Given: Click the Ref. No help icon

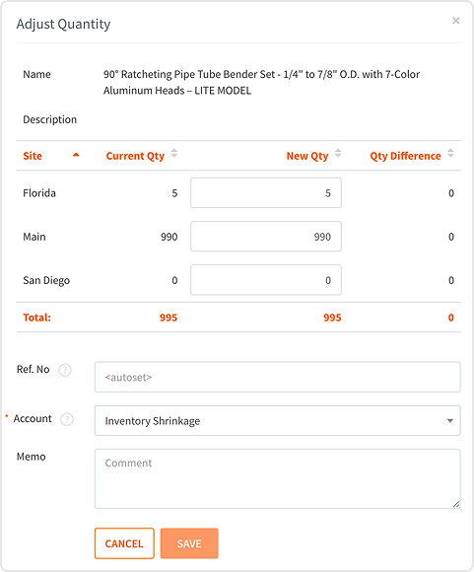Looking at the screenshot, I should click(65, 370).
